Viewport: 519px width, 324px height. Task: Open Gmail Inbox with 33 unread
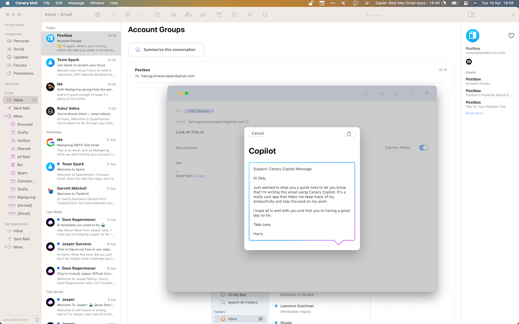[21, 100]
